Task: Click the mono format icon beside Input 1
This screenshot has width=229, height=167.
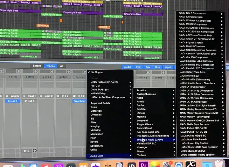Action: point(24,96)
